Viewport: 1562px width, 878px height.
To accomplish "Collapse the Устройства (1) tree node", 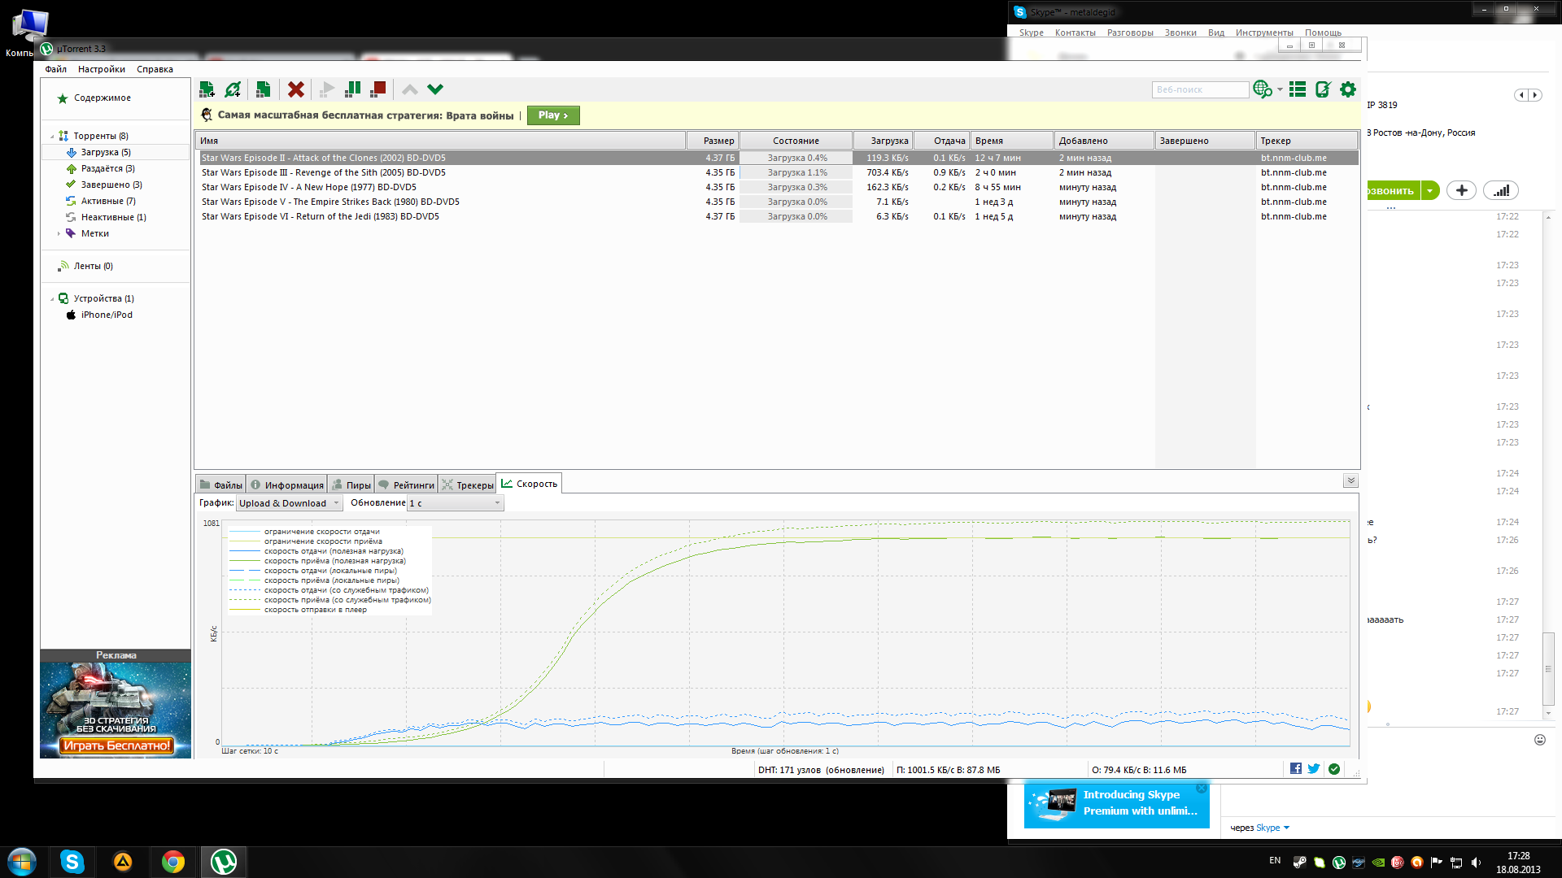I will click(52, 299).
